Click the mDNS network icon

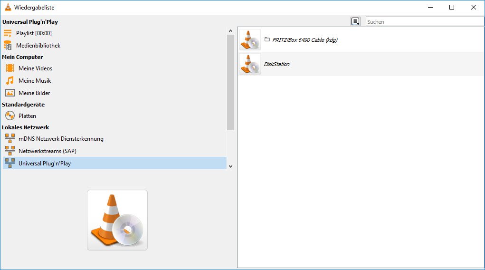coord(10,138)
